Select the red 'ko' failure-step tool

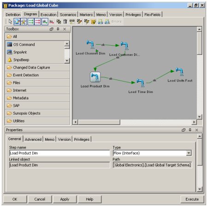point(52,22)
